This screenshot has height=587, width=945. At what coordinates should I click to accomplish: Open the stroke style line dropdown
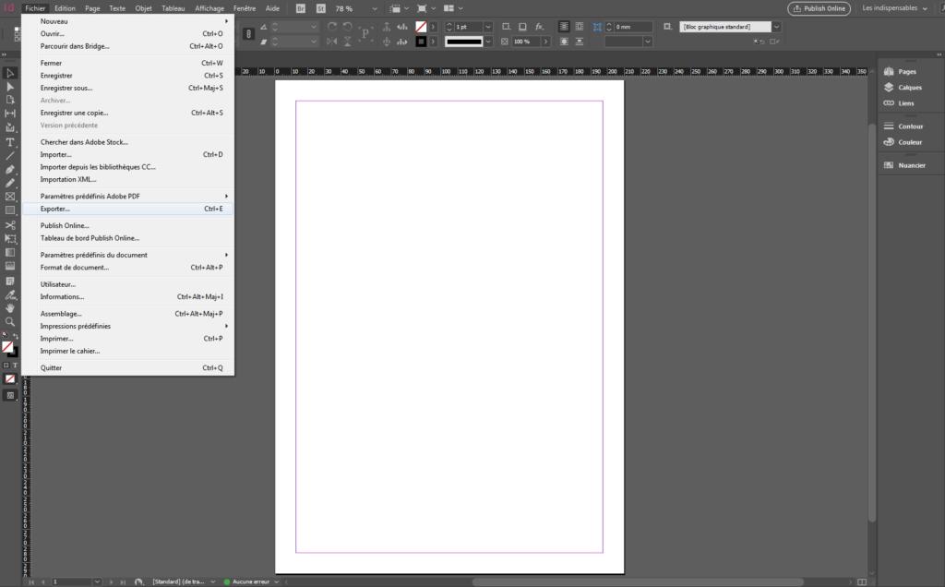click(x=488, y=42)
